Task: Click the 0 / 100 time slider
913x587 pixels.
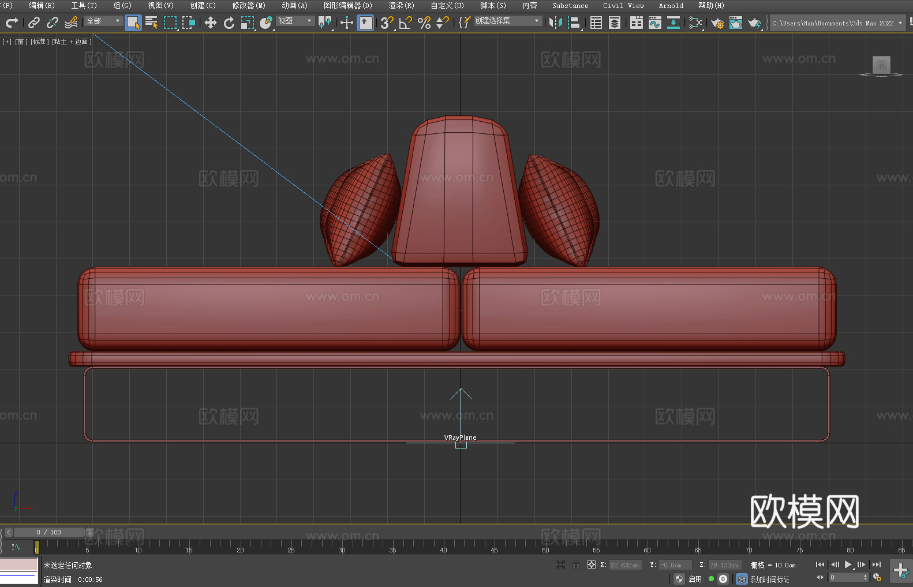Action: coord(49,532)
